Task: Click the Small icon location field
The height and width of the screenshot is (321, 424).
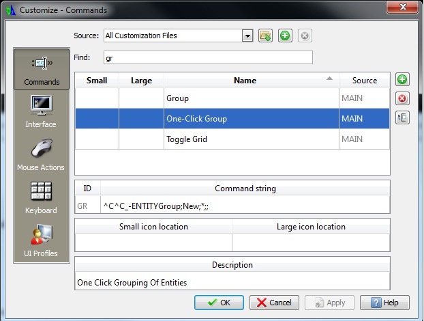Action: click(x=153, y=242)
